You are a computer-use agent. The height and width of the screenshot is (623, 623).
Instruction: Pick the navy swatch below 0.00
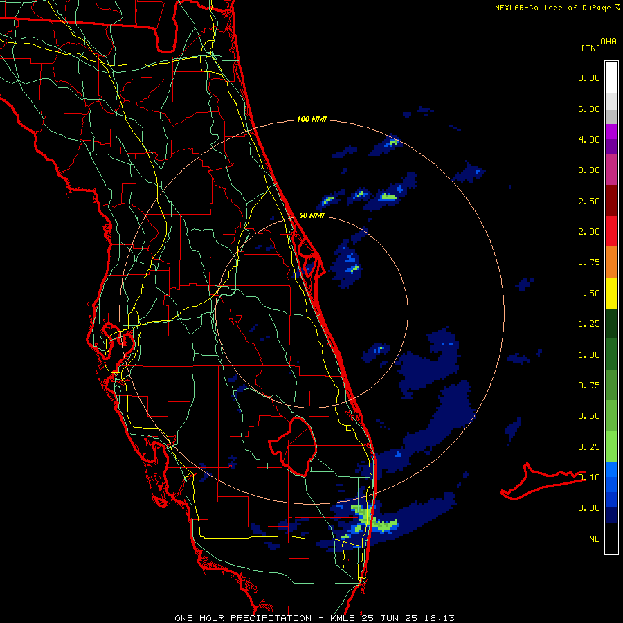tap(611, 515)
